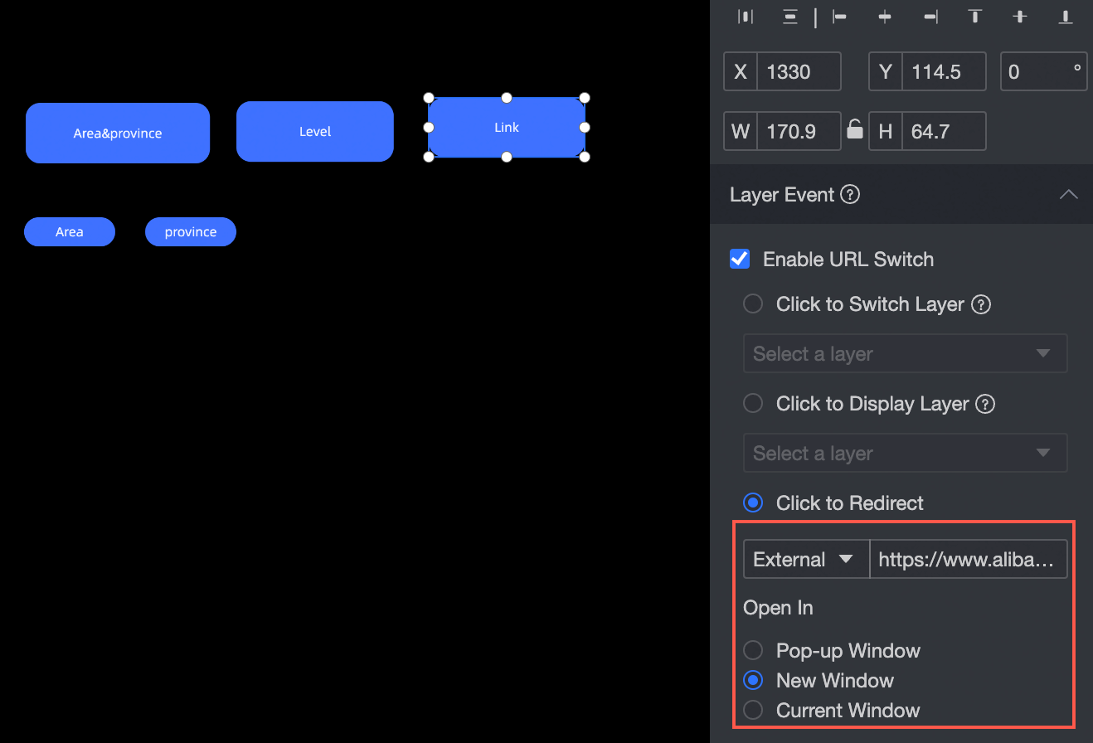This screenshot has width=1093, height=743.
Task: Click the Y position field
Action: 944,71
